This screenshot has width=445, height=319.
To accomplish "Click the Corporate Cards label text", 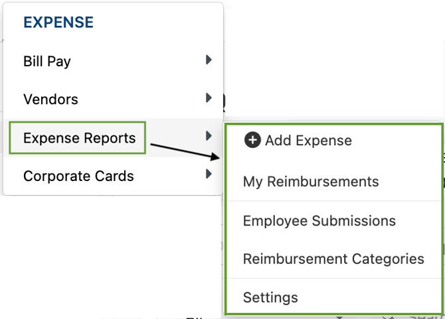I will click(x=78, y=176).
